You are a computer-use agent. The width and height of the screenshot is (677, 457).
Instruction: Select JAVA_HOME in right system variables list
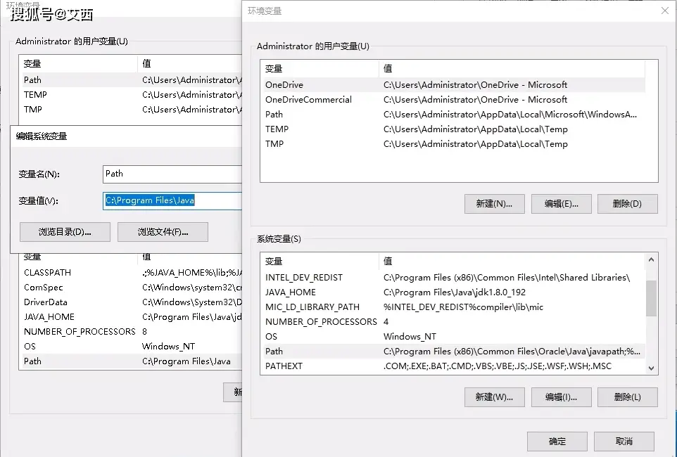291,292
